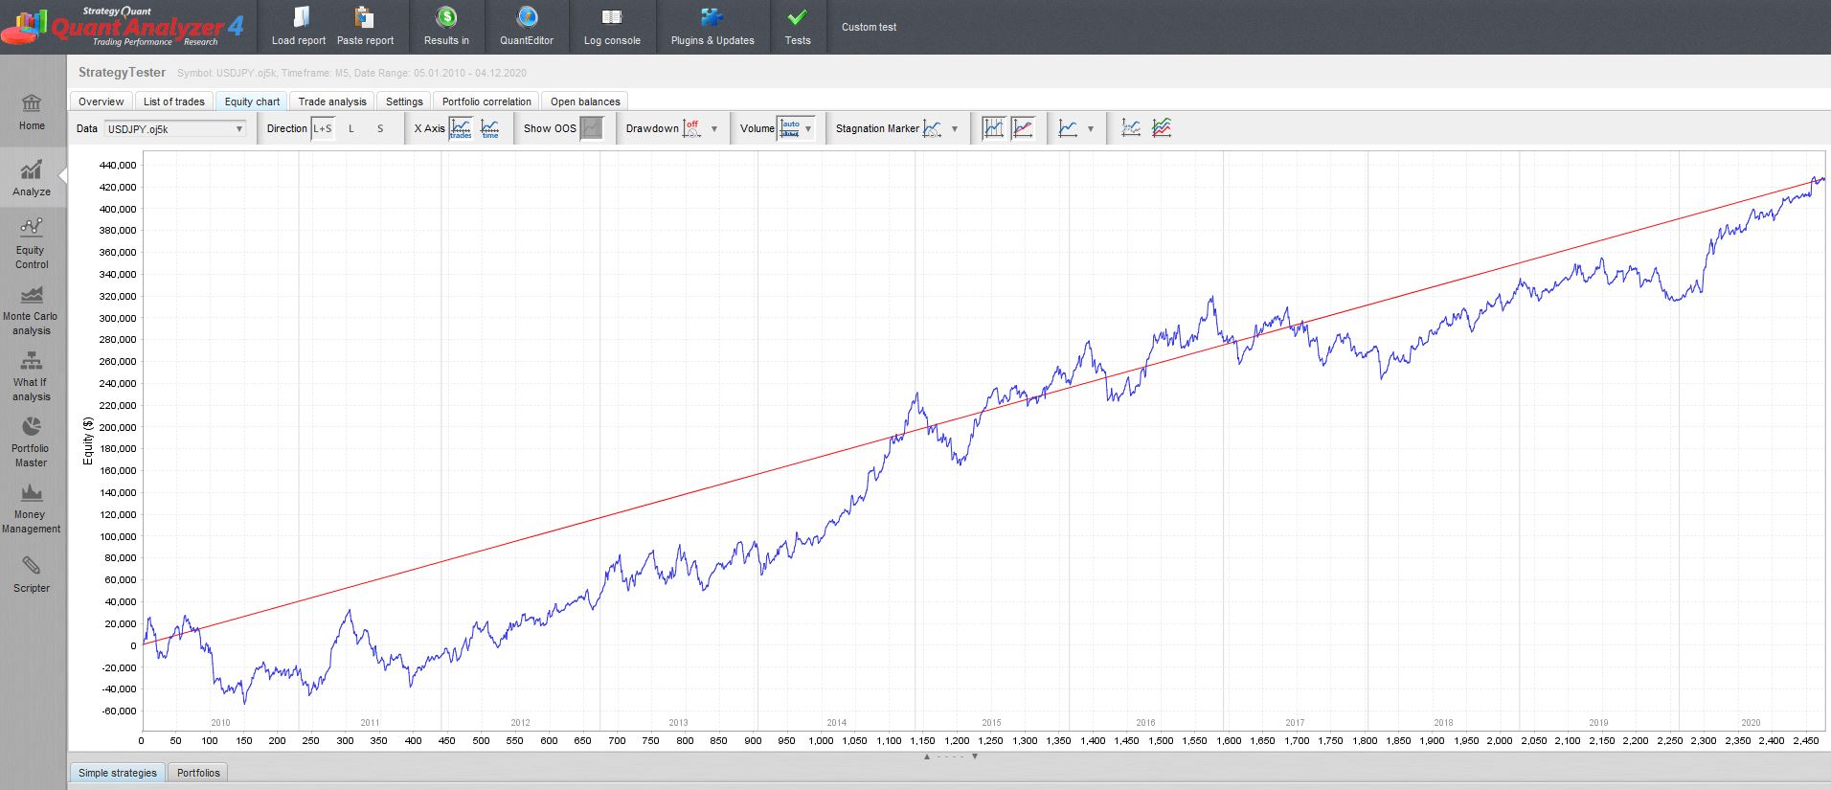Open Equity Control in sidebar
This screenshot has width=1831, height=790.
point(31,243)
